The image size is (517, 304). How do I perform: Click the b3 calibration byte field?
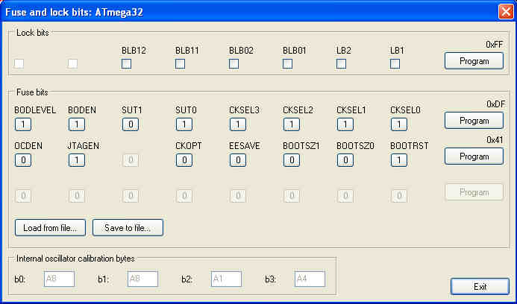[x=310, y=279]
